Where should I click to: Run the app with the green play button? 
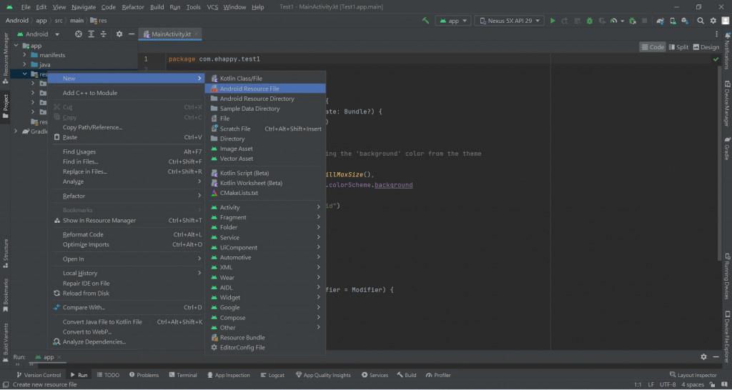553,21
